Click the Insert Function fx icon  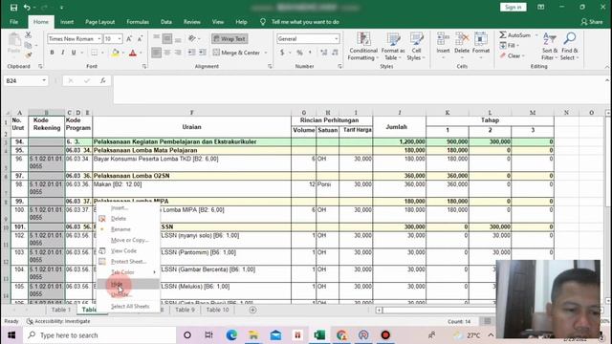pyautogui.click(x=102, y=80)
